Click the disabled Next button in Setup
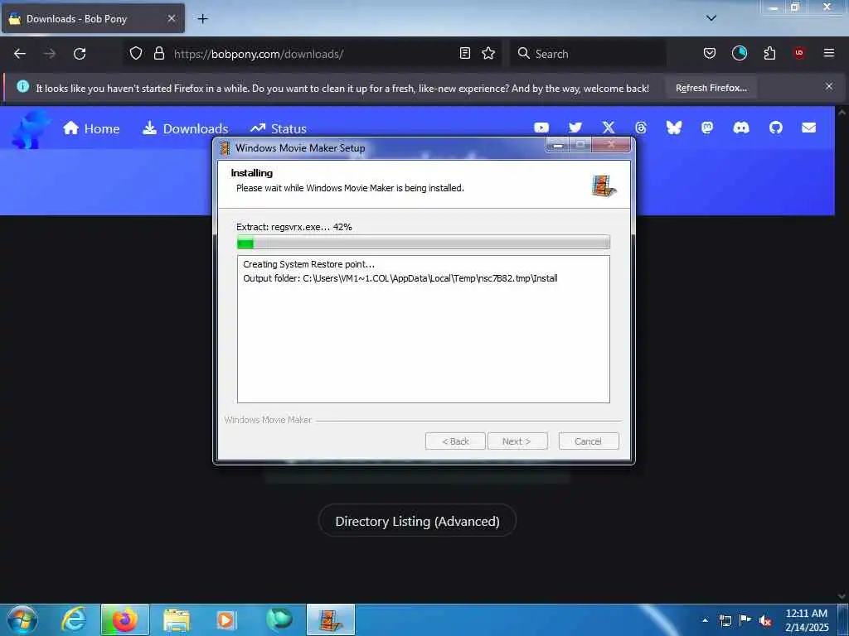Screen dimensions: 849x636 (517, 441)
